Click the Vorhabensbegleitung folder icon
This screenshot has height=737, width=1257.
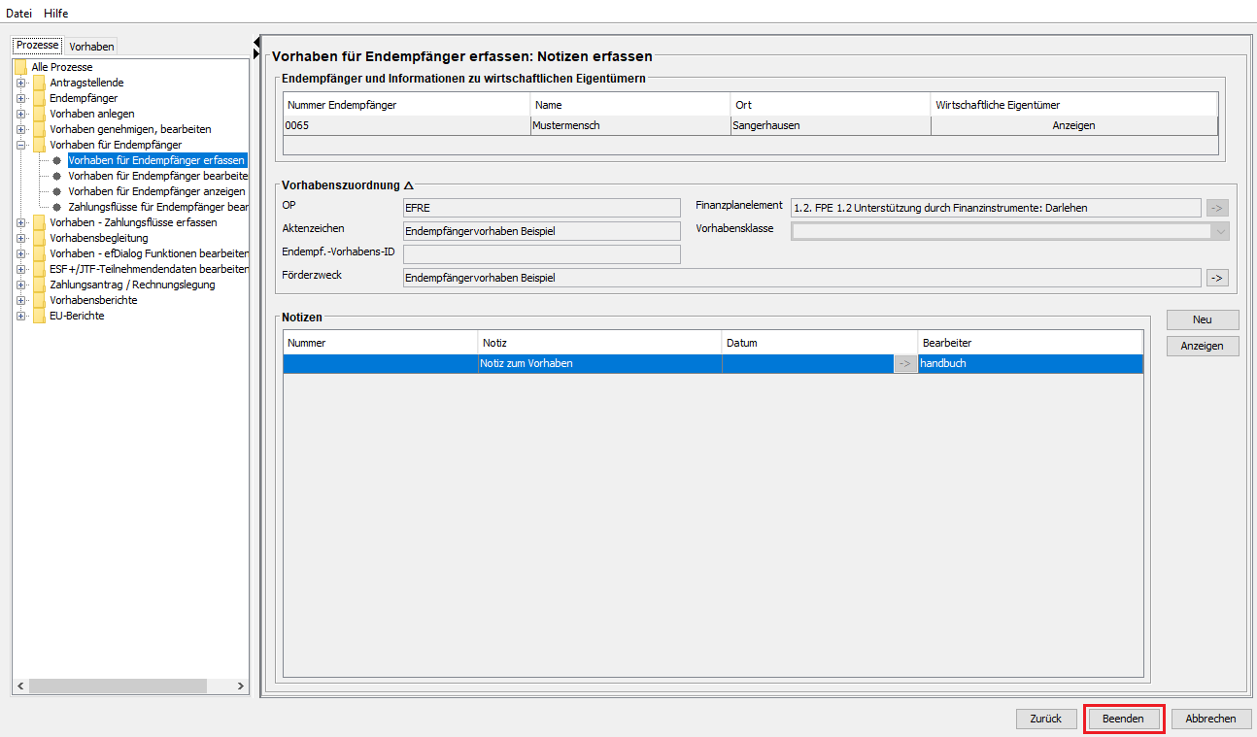click(x=39, y=238)
